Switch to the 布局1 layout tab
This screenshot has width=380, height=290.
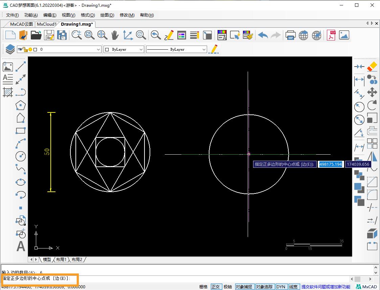click(x=61, y=259)
